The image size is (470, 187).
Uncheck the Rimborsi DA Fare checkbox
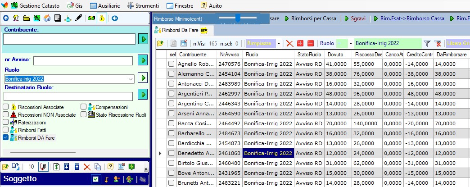click(x=6, y=137)
